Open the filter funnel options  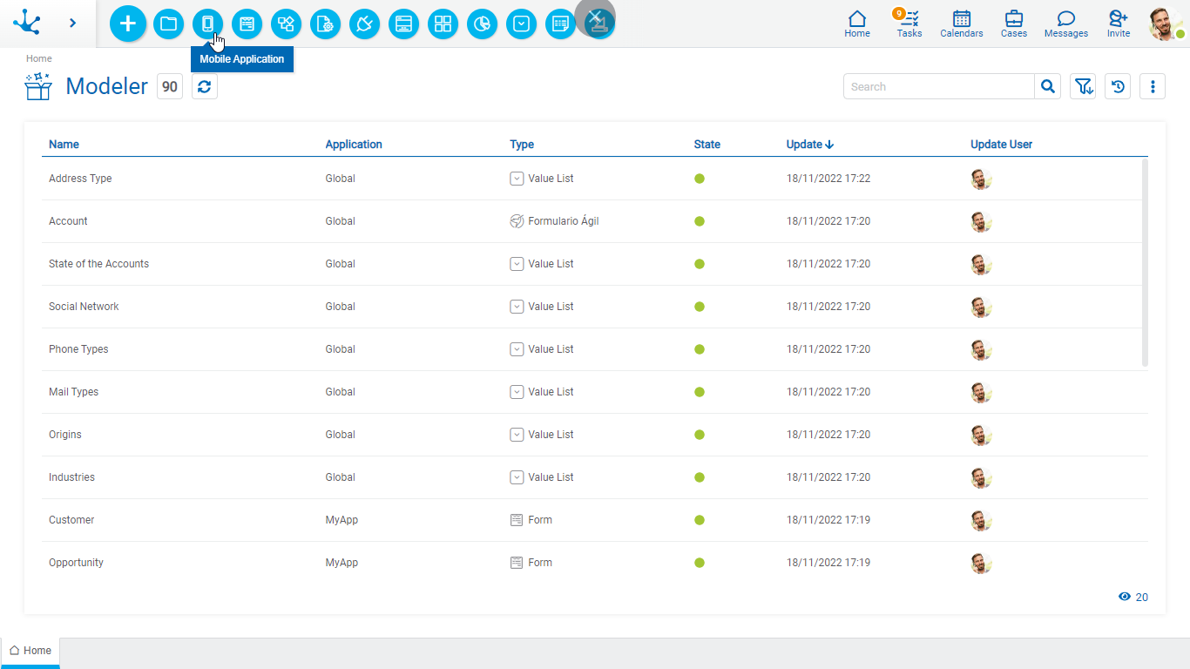1083,86
